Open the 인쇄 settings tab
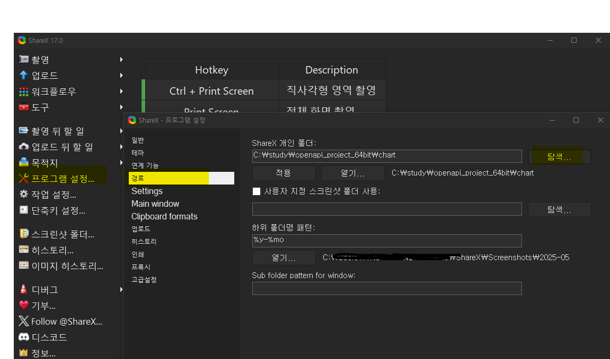 [138, 254]
